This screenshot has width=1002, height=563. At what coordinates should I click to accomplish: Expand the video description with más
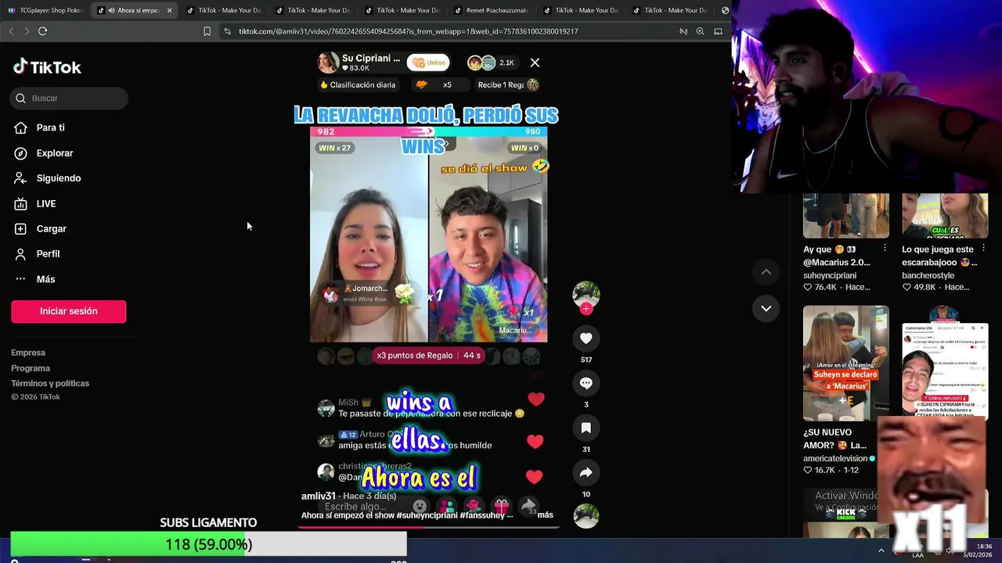pyautogui.click(x=545, y=515)
